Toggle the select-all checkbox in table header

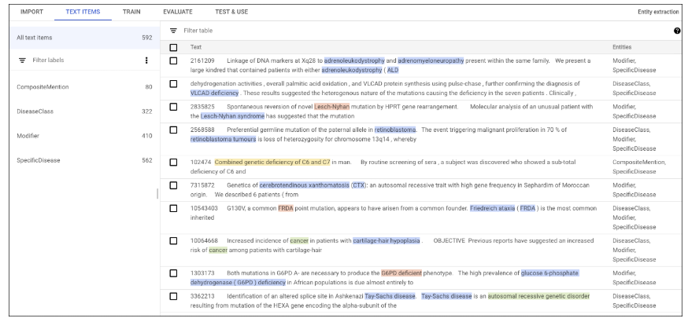point(173,47)
